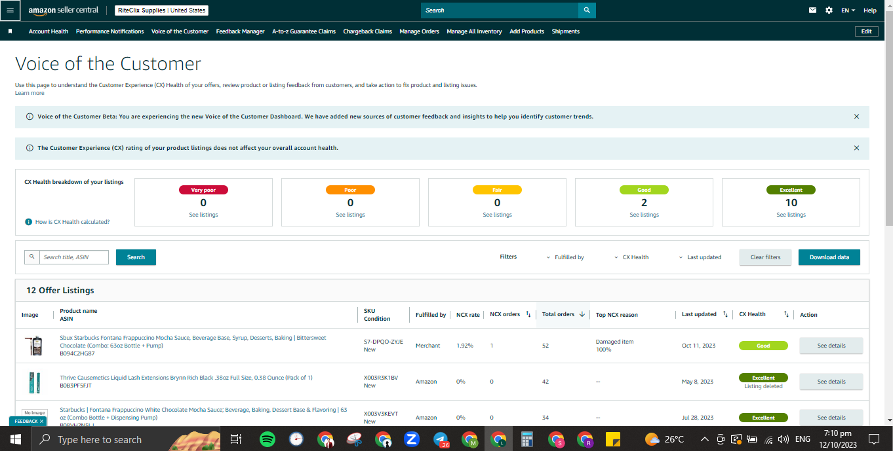Image resolution: width=893 pixels, height=451 pixels.
Task: Sort by Last updated column arrows
Action: pos(725,315)
